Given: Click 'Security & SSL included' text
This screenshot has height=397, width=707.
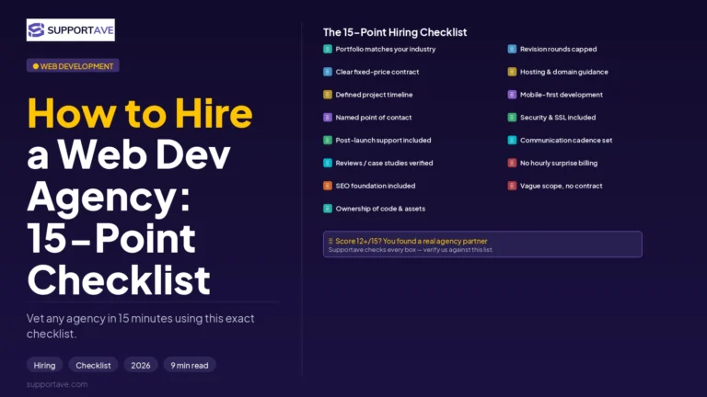Looking at the screenshot, I should pyautogui.click(x=558, y=118).
